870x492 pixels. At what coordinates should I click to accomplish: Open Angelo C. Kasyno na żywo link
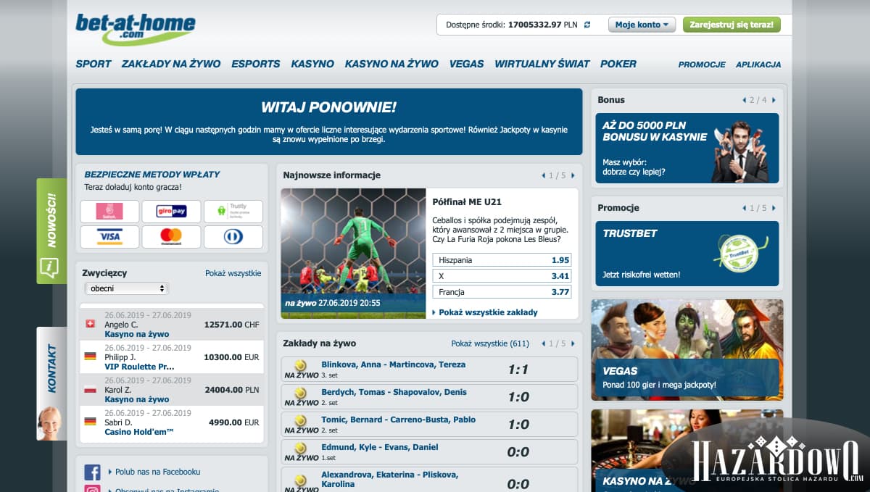tap(137, 334)
